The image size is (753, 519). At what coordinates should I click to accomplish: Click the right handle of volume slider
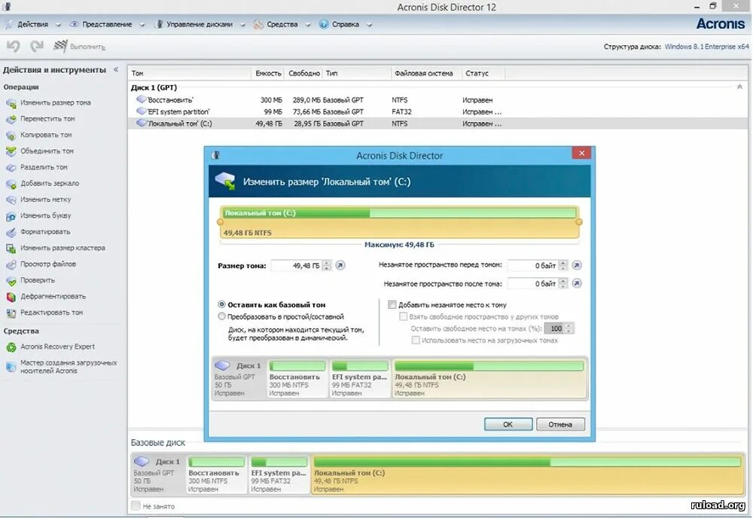coord(578,222)
